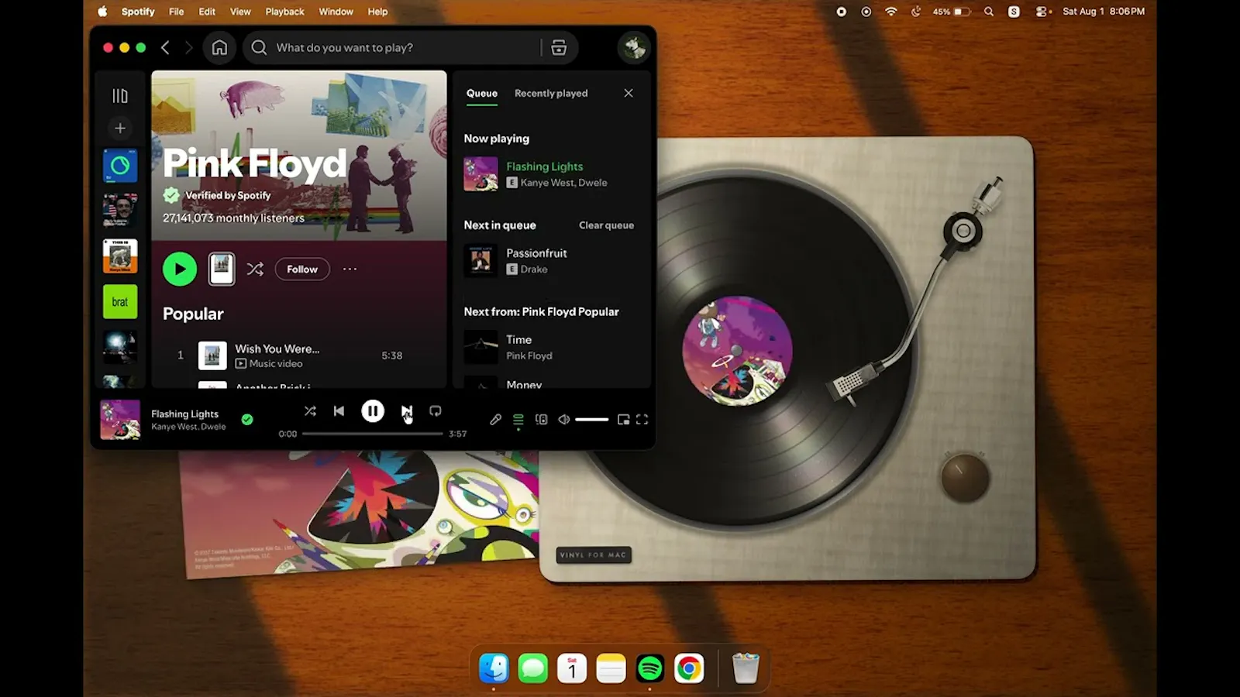Click the Flashing Lights cover in player bar
Screen dimensions: 1240x697
(x=120, y=420)
